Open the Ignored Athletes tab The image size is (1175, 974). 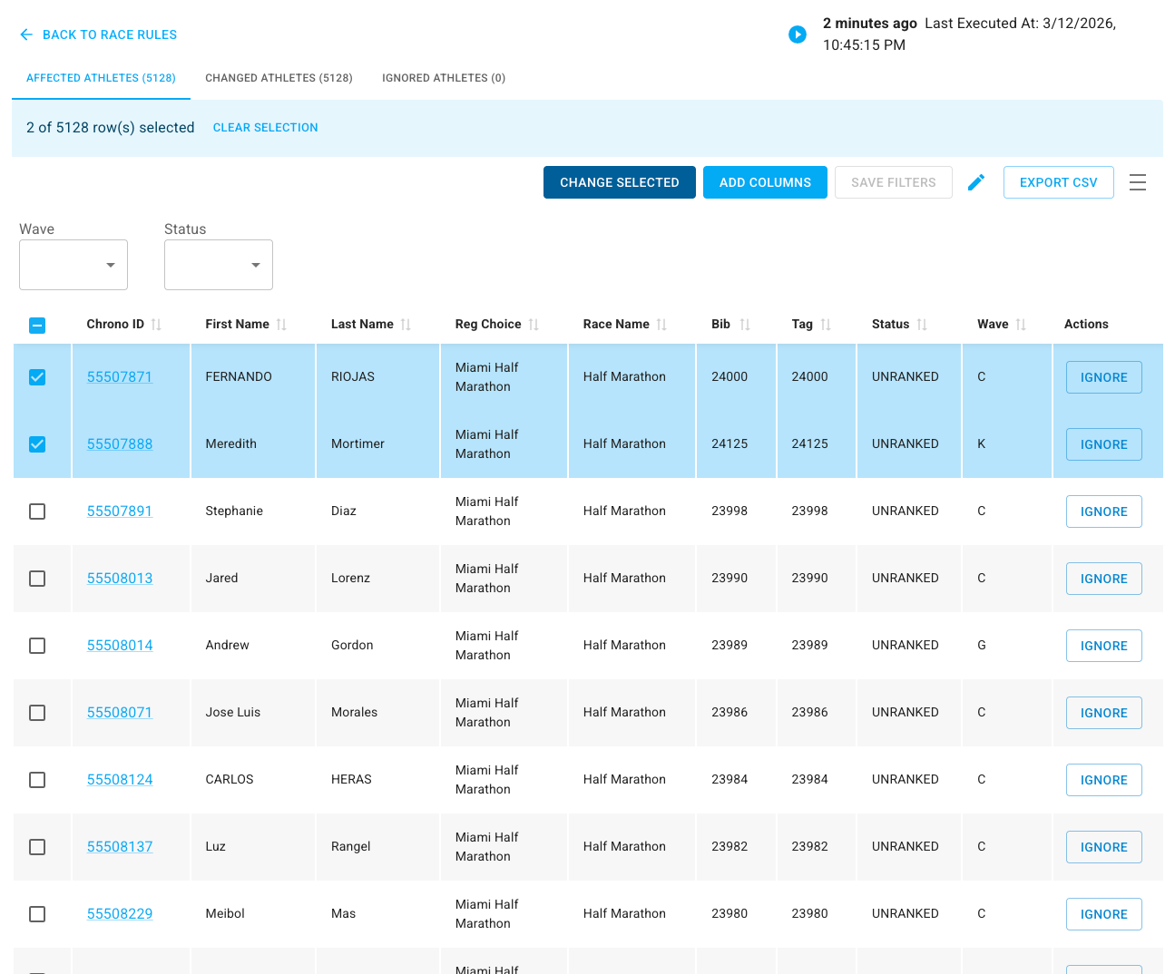click(x=444, y=78)
